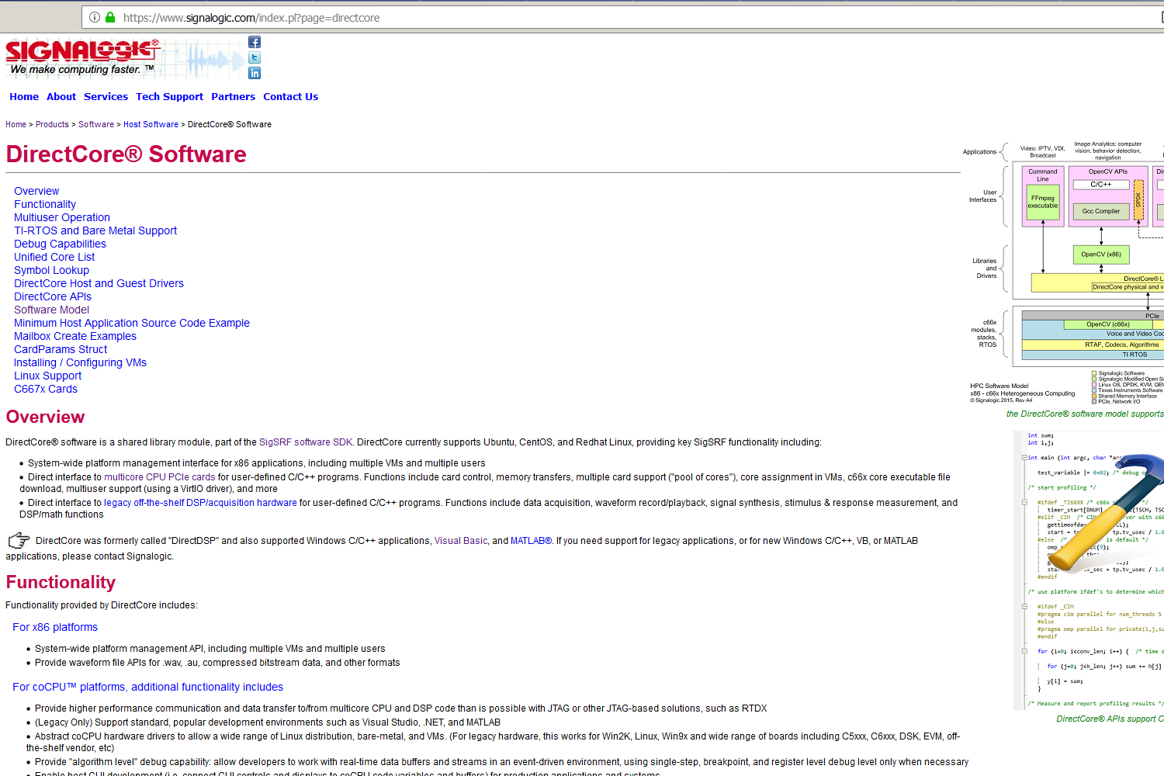
Task: Click the site information icon in address bar
Action: [x=95, y=17]
